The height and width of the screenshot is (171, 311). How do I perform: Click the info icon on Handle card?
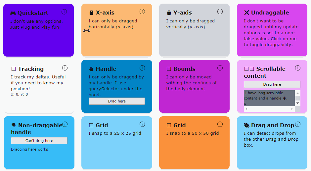pos(142,68)
